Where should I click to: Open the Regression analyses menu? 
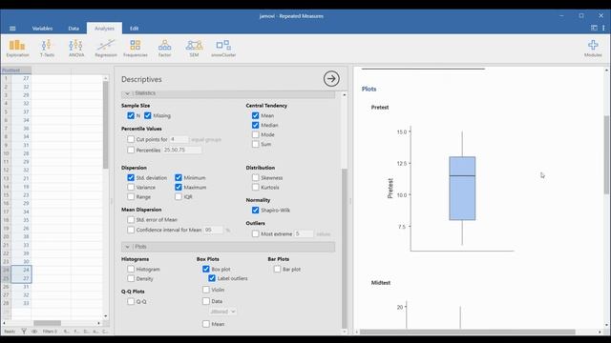(x=106, y=49)
